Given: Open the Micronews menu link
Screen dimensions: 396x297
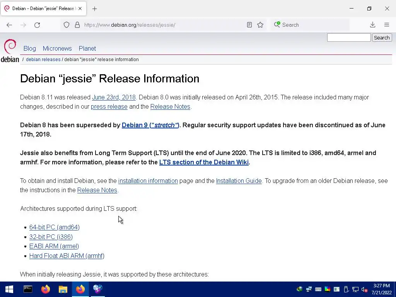Looking at the screenshot, I should click(x=57, y=48).
